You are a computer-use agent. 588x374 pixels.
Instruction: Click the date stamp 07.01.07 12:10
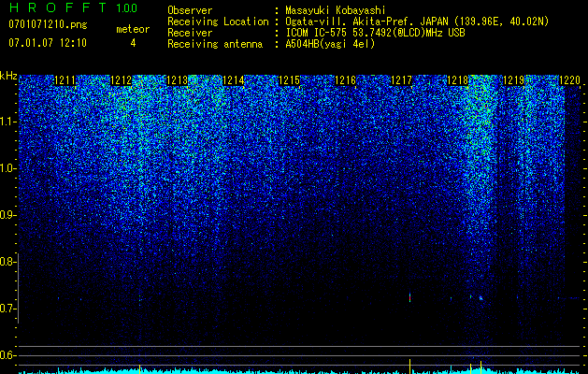click(x=48, y=43)
